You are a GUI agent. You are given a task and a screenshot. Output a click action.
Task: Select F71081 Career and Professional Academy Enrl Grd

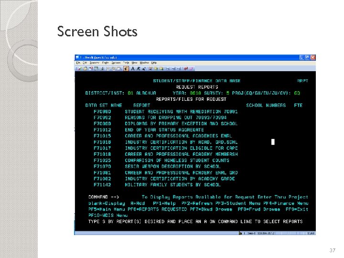coord(166,172)
